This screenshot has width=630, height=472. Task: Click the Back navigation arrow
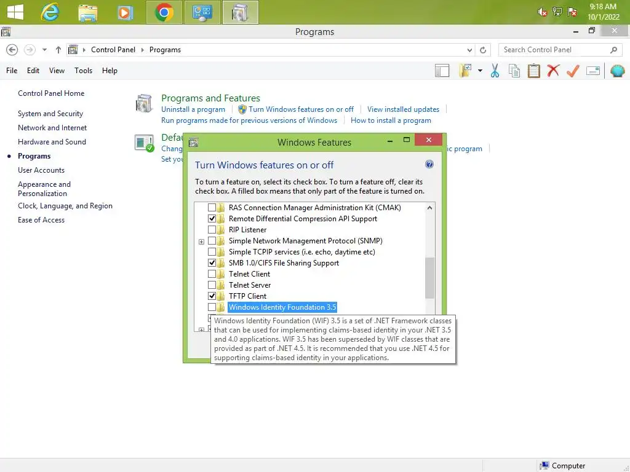pos(12,50)
